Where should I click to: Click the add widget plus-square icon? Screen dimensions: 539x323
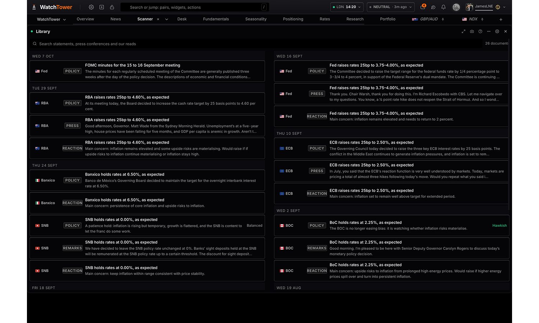(x=102, y=7)
